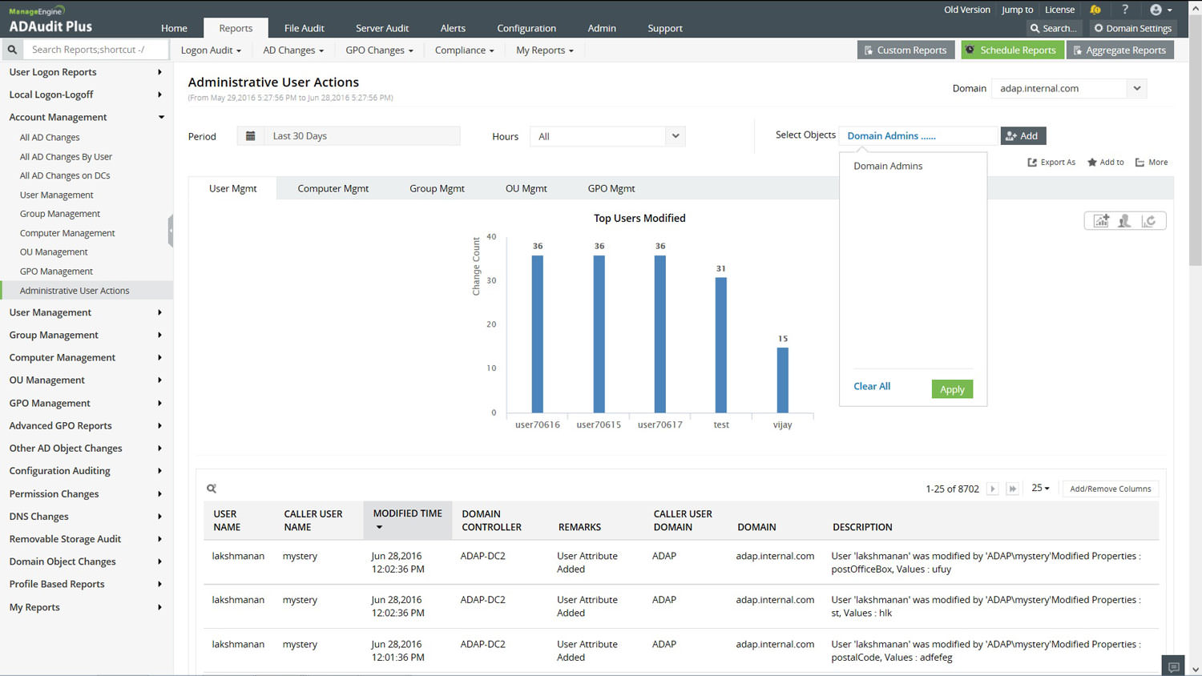Click the table search magnifier icon
This screenshot has height=676, width=1202.
(212, 489)
